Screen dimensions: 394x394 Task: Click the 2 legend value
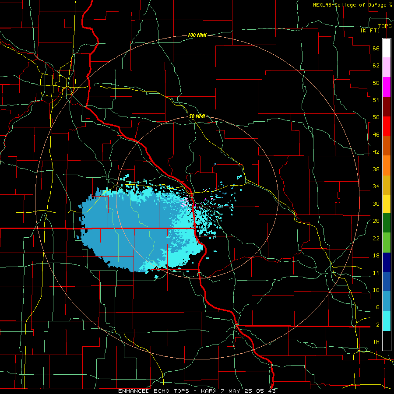coord(378,325)
